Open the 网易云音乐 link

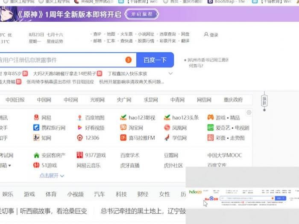pyautogui.click(x=88, y=166)
